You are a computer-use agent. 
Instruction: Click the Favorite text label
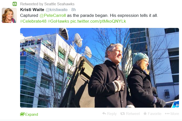click(x=155, y=113)
